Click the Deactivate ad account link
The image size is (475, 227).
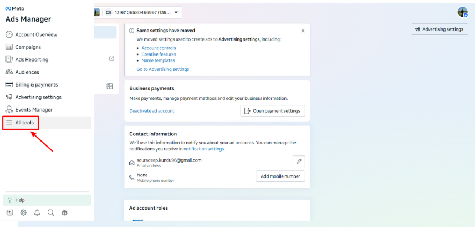pyautogui.click(x=151, y=111)
